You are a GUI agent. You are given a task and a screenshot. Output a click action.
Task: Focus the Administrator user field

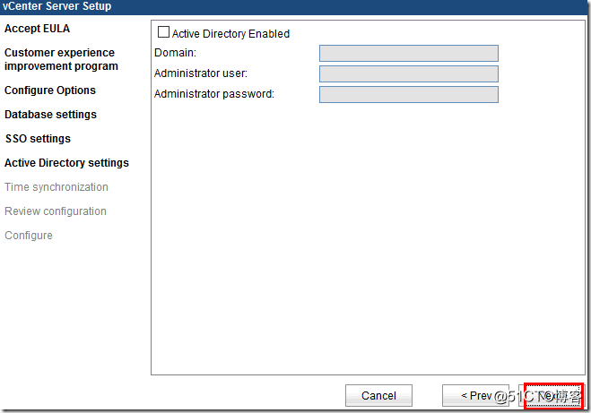pos(409,73)
